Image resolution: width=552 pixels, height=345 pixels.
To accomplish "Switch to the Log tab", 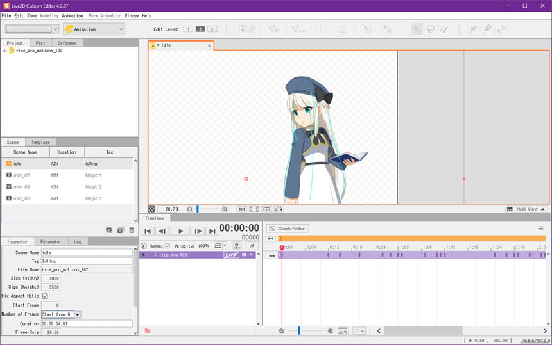I will [x=78, y=241].
